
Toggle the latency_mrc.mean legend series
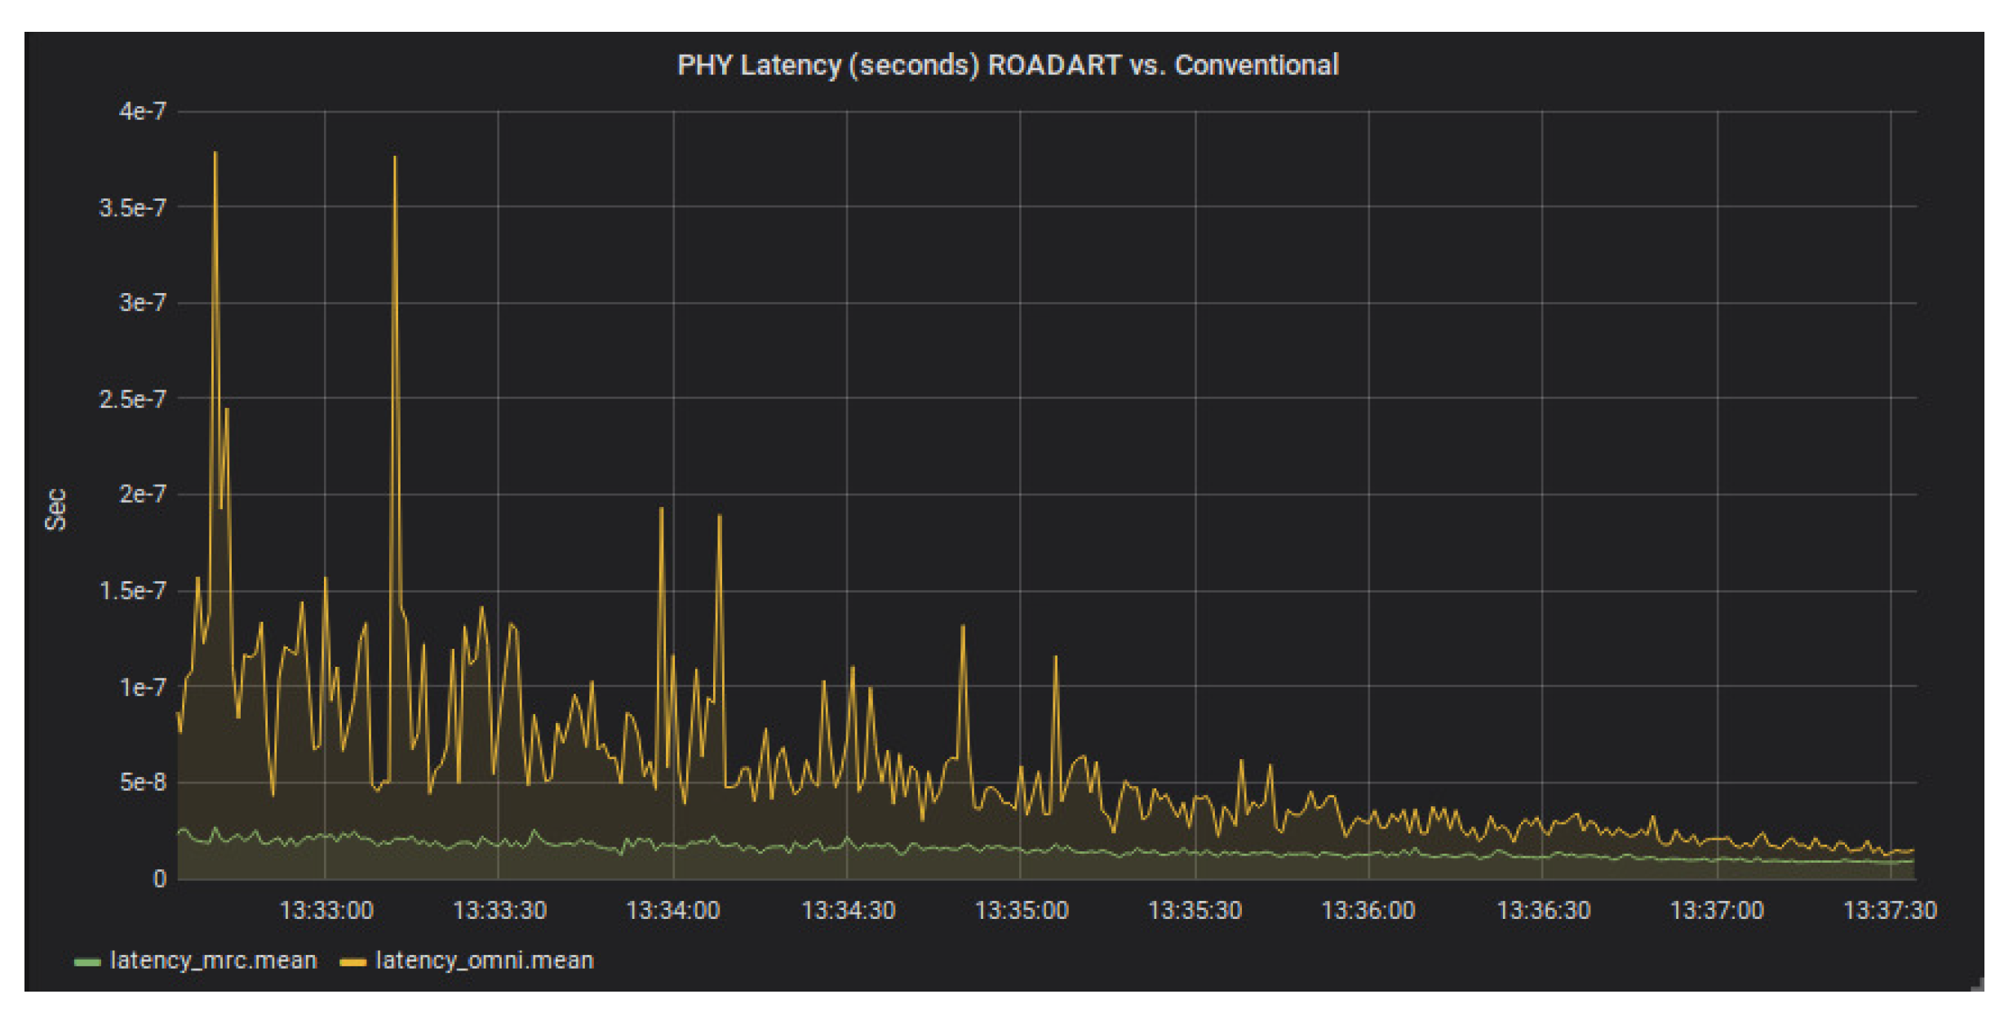click(213, 961)
